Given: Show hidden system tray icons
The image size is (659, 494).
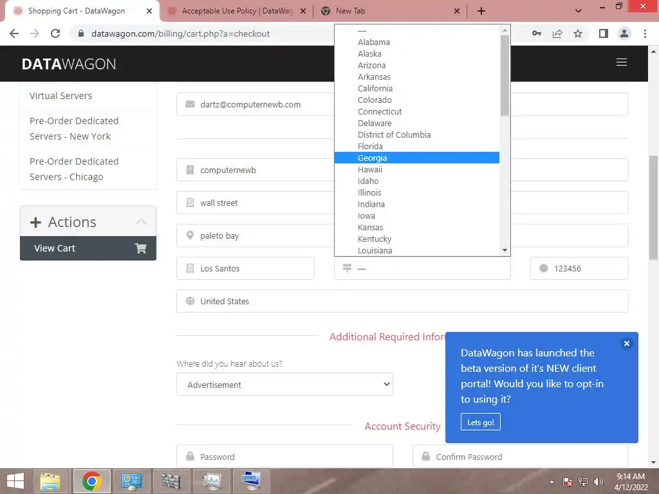Looking at the screenshot, I should click(552, 482).
